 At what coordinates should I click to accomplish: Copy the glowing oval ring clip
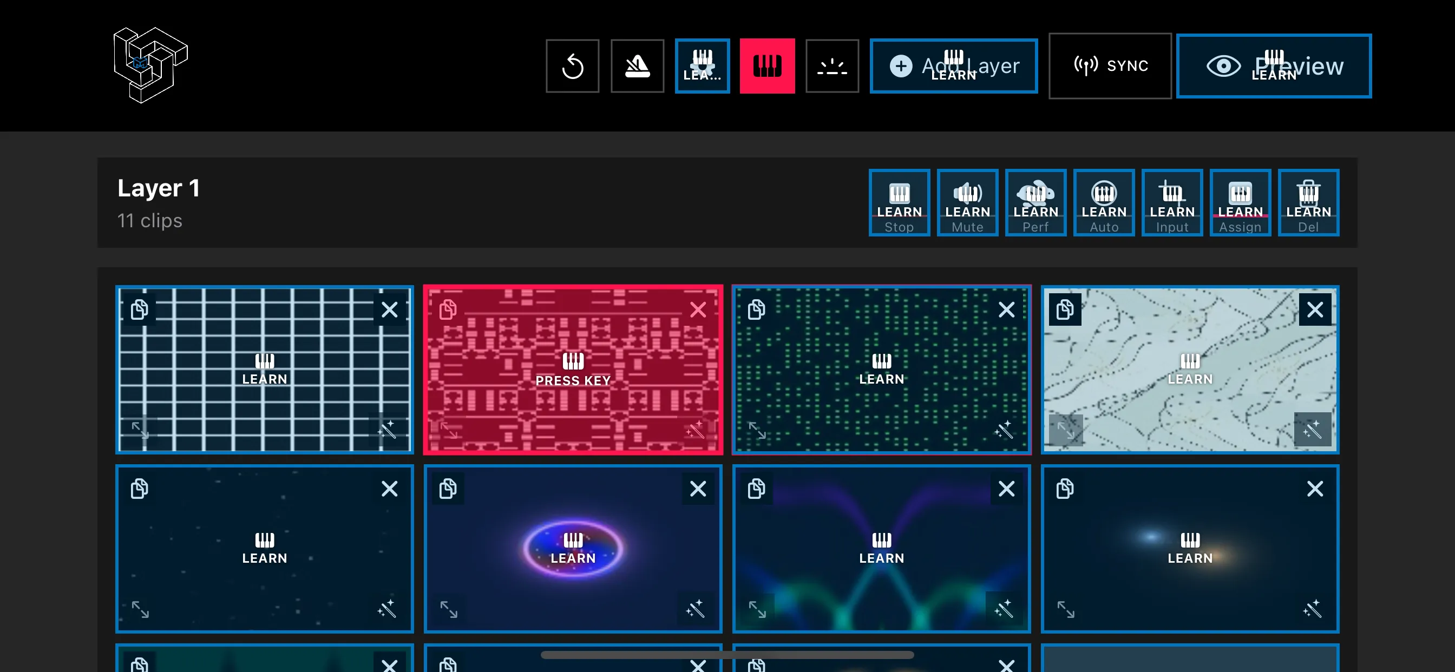448,489
